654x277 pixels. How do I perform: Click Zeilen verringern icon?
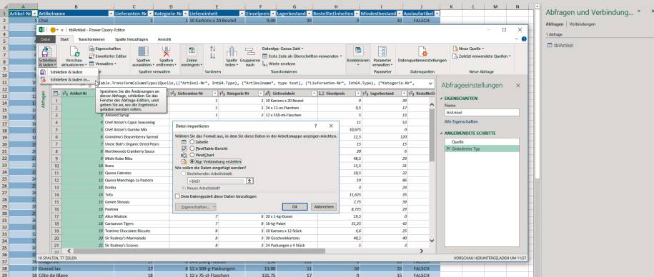click(192, 51)
